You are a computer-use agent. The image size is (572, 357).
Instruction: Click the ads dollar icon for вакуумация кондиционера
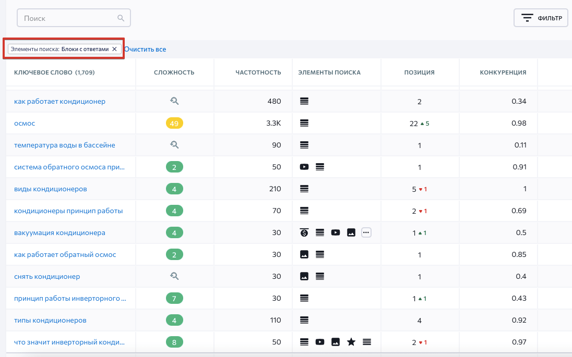click(x=304, y=232)
